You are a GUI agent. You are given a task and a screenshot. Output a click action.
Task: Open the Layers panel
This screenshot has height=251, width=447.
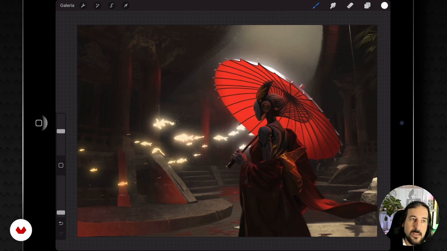pyautogui.click(x=367, y=6)
